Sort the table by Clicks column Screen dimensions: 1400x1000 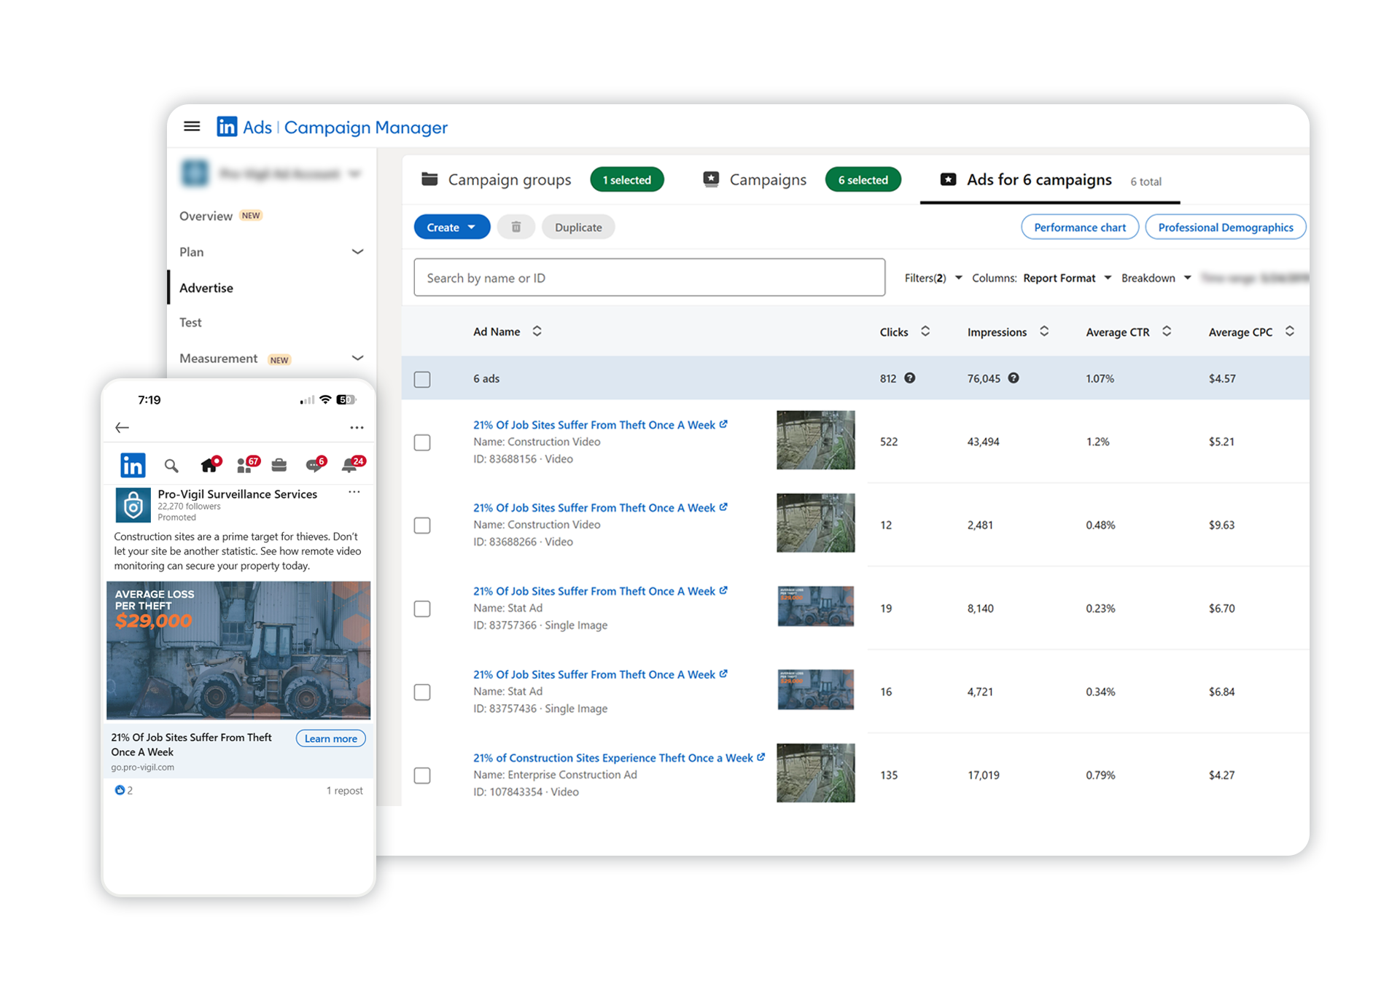click(x=925, y=331)
